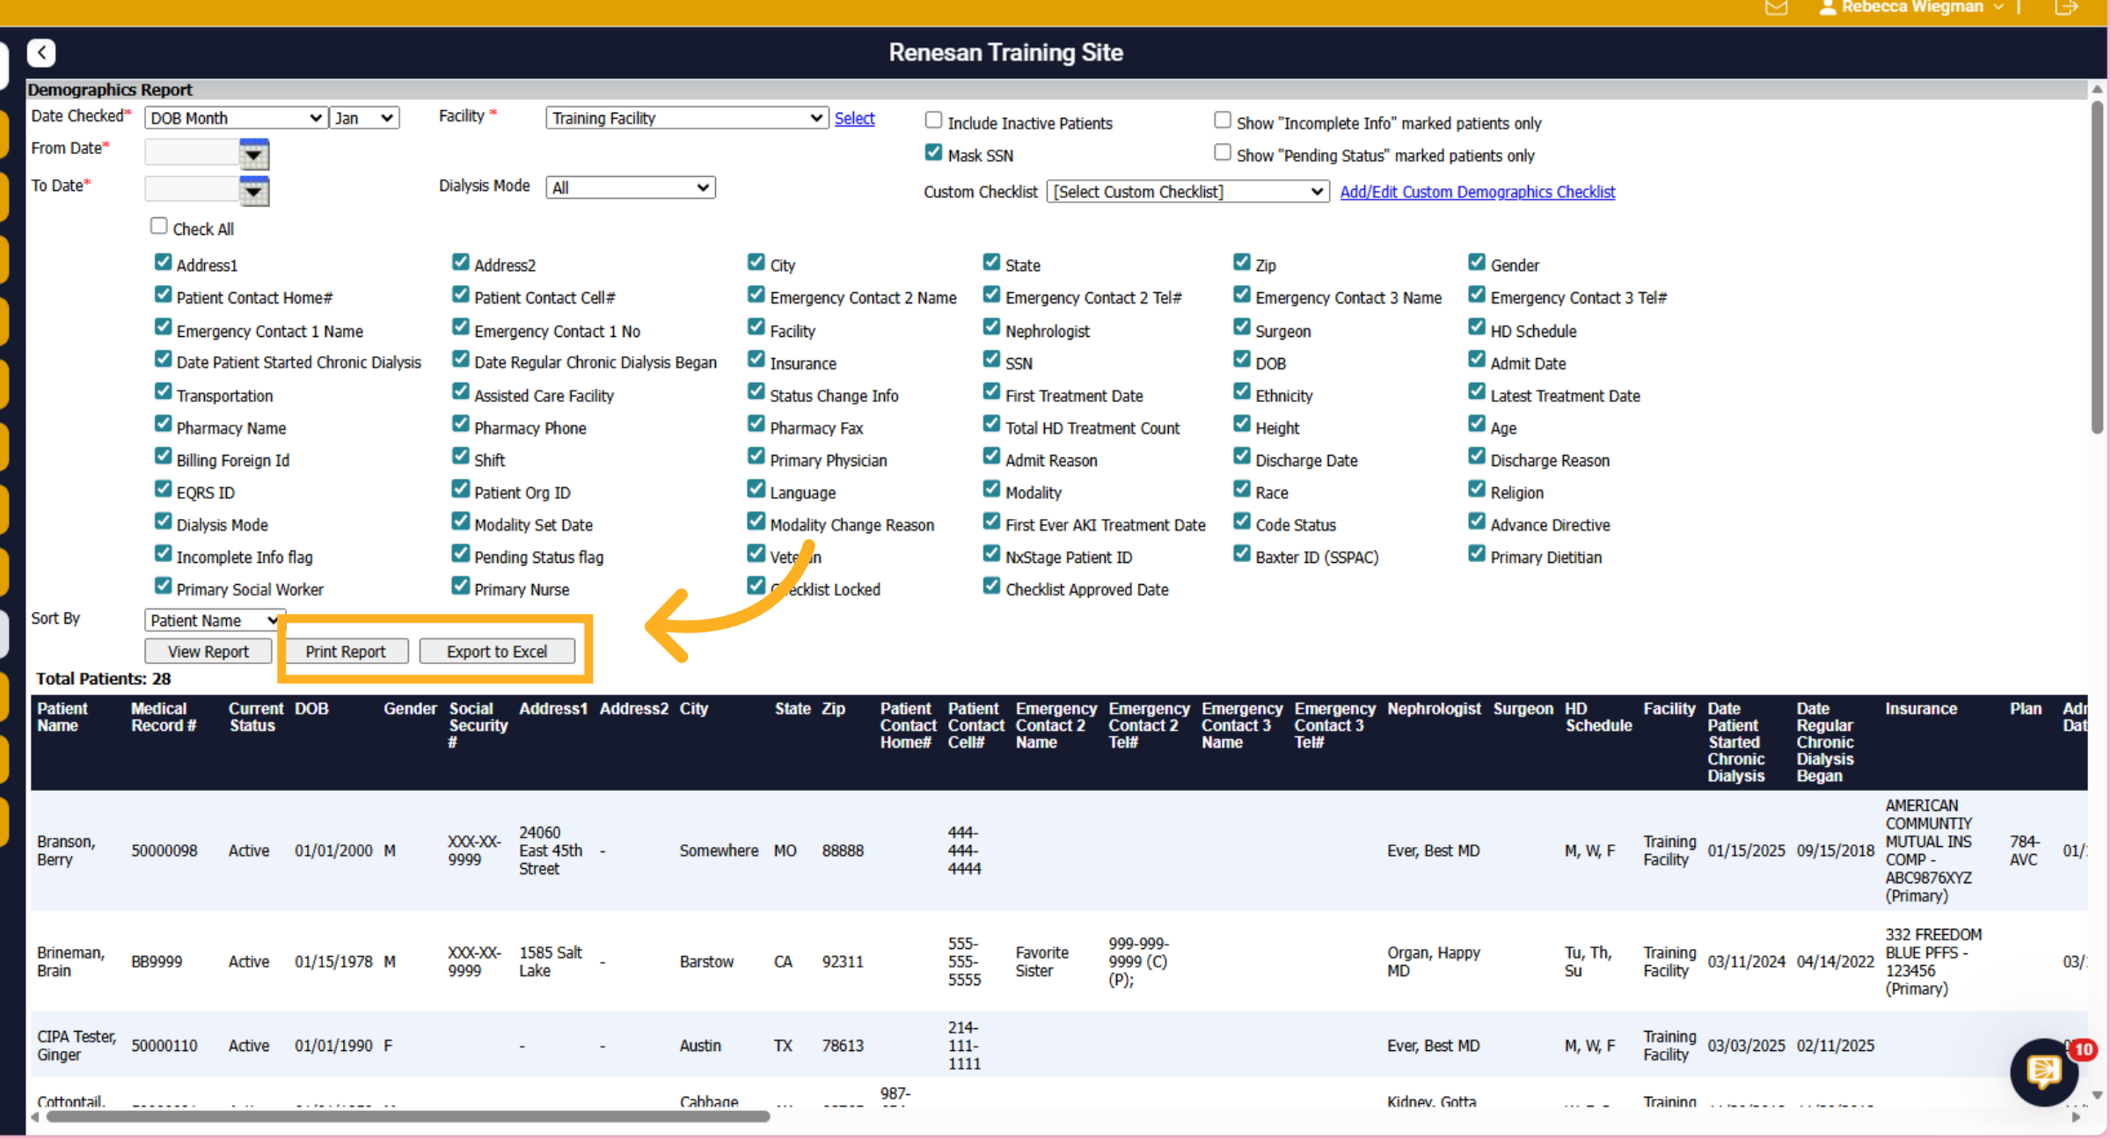
Task: Sort by the Patient Name column header
Action: (62, 717)
